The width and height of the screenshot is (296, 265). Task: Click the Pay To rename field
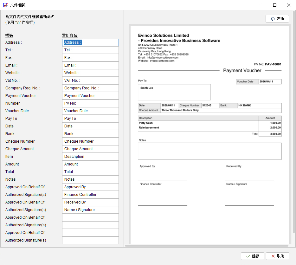click(90, 119)
